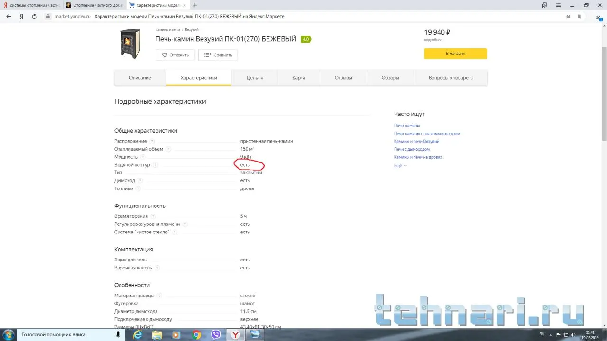Image resolution: width=607 pixels, height=341 pixels.
Task: Open the Описание tab
Action: pos(140,78)
